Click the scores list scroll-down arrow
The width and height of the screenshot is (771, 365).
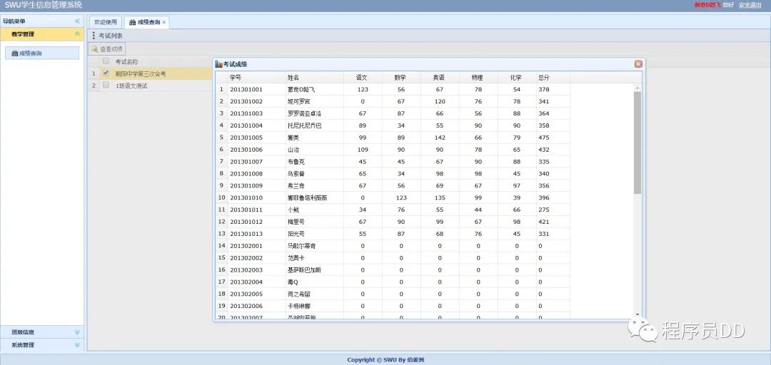638,314
